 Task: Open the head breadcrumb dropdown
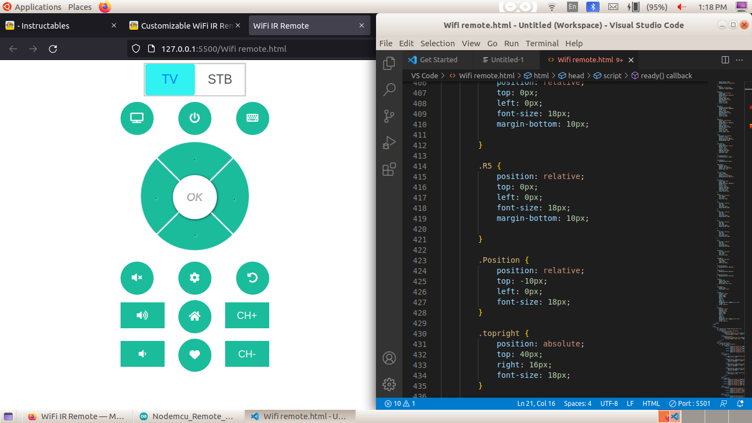click(x=573, y=75)
